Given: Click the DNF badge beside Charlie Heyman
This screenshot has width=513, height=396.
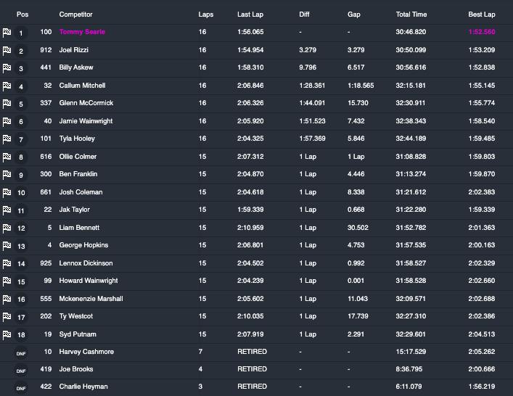Looking at the screenshot, I should click(x=21, y=387).
